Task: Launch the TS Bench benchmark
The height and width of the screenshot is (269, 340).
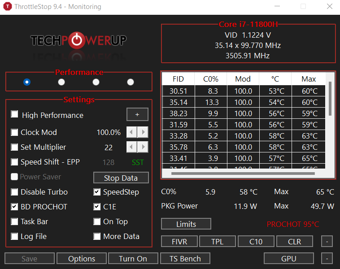Action: 185,258
